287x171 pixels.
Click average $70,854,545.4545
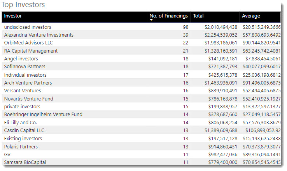(262, 162)
